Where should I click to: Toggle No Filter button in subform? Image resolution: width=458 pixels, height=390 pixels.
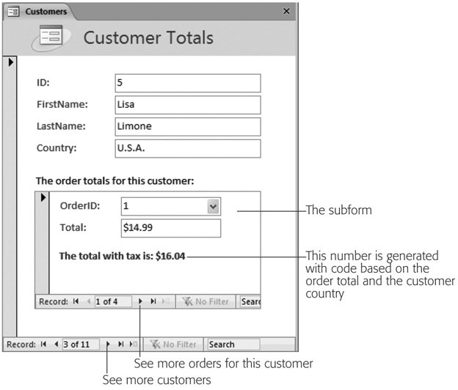pyautogui.click(x=206, y=301)
